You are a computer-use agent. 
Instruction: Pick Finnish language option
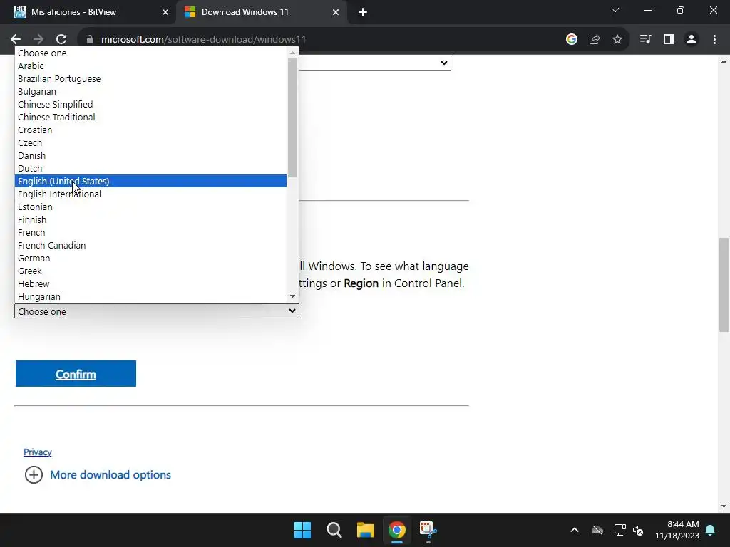tap(151, 219)
